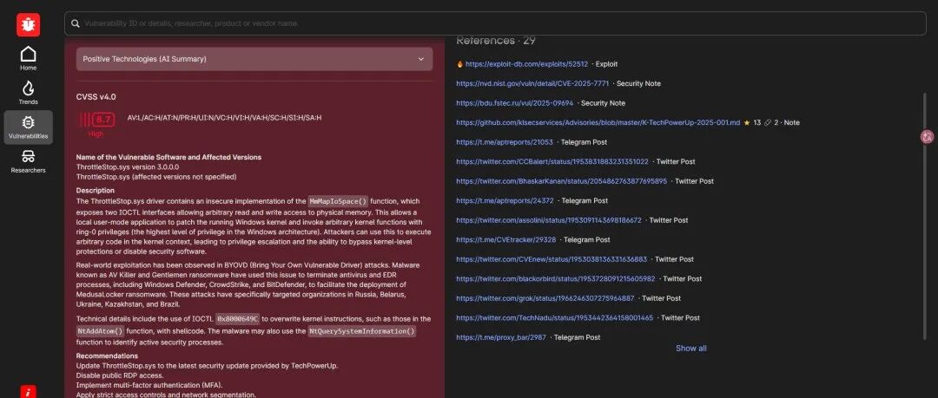Viewport: 938px width, 398px height.
Task: Click Show all references
Action: pyautogui.click(x=691, y=348)
